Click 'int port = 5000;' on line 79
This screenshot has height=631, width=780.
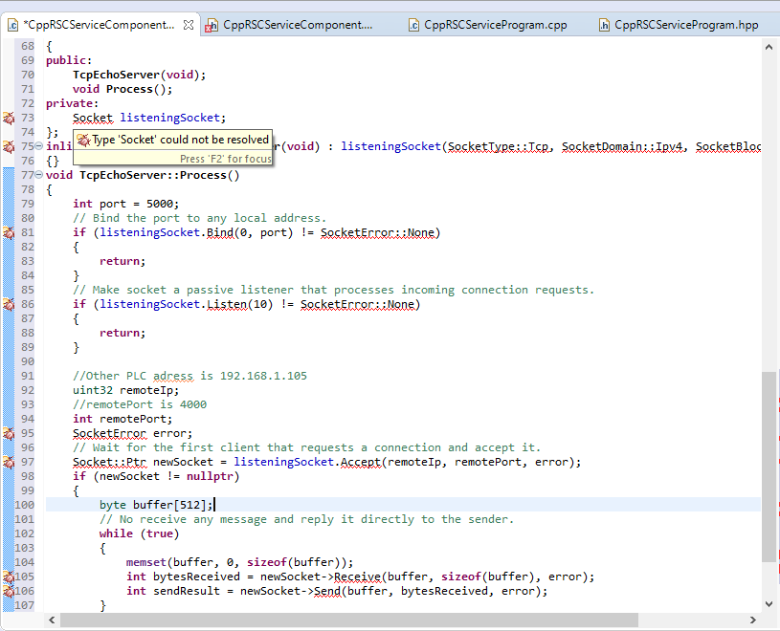point(126,204)
